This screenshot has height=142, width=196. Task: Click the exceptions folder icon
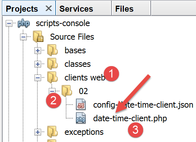click(52, 132)
